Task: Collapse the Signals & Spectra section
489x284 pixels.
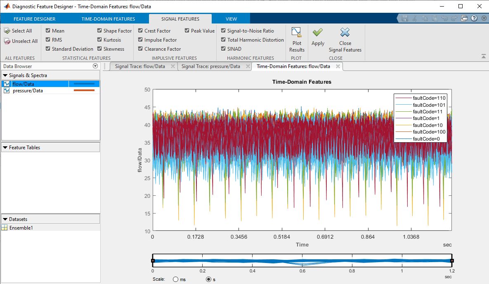Action: [x=5, y=75]
